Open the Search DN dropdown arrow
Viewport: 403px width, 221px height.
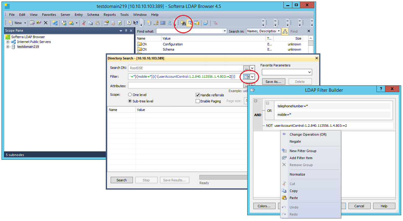point(252,68)
